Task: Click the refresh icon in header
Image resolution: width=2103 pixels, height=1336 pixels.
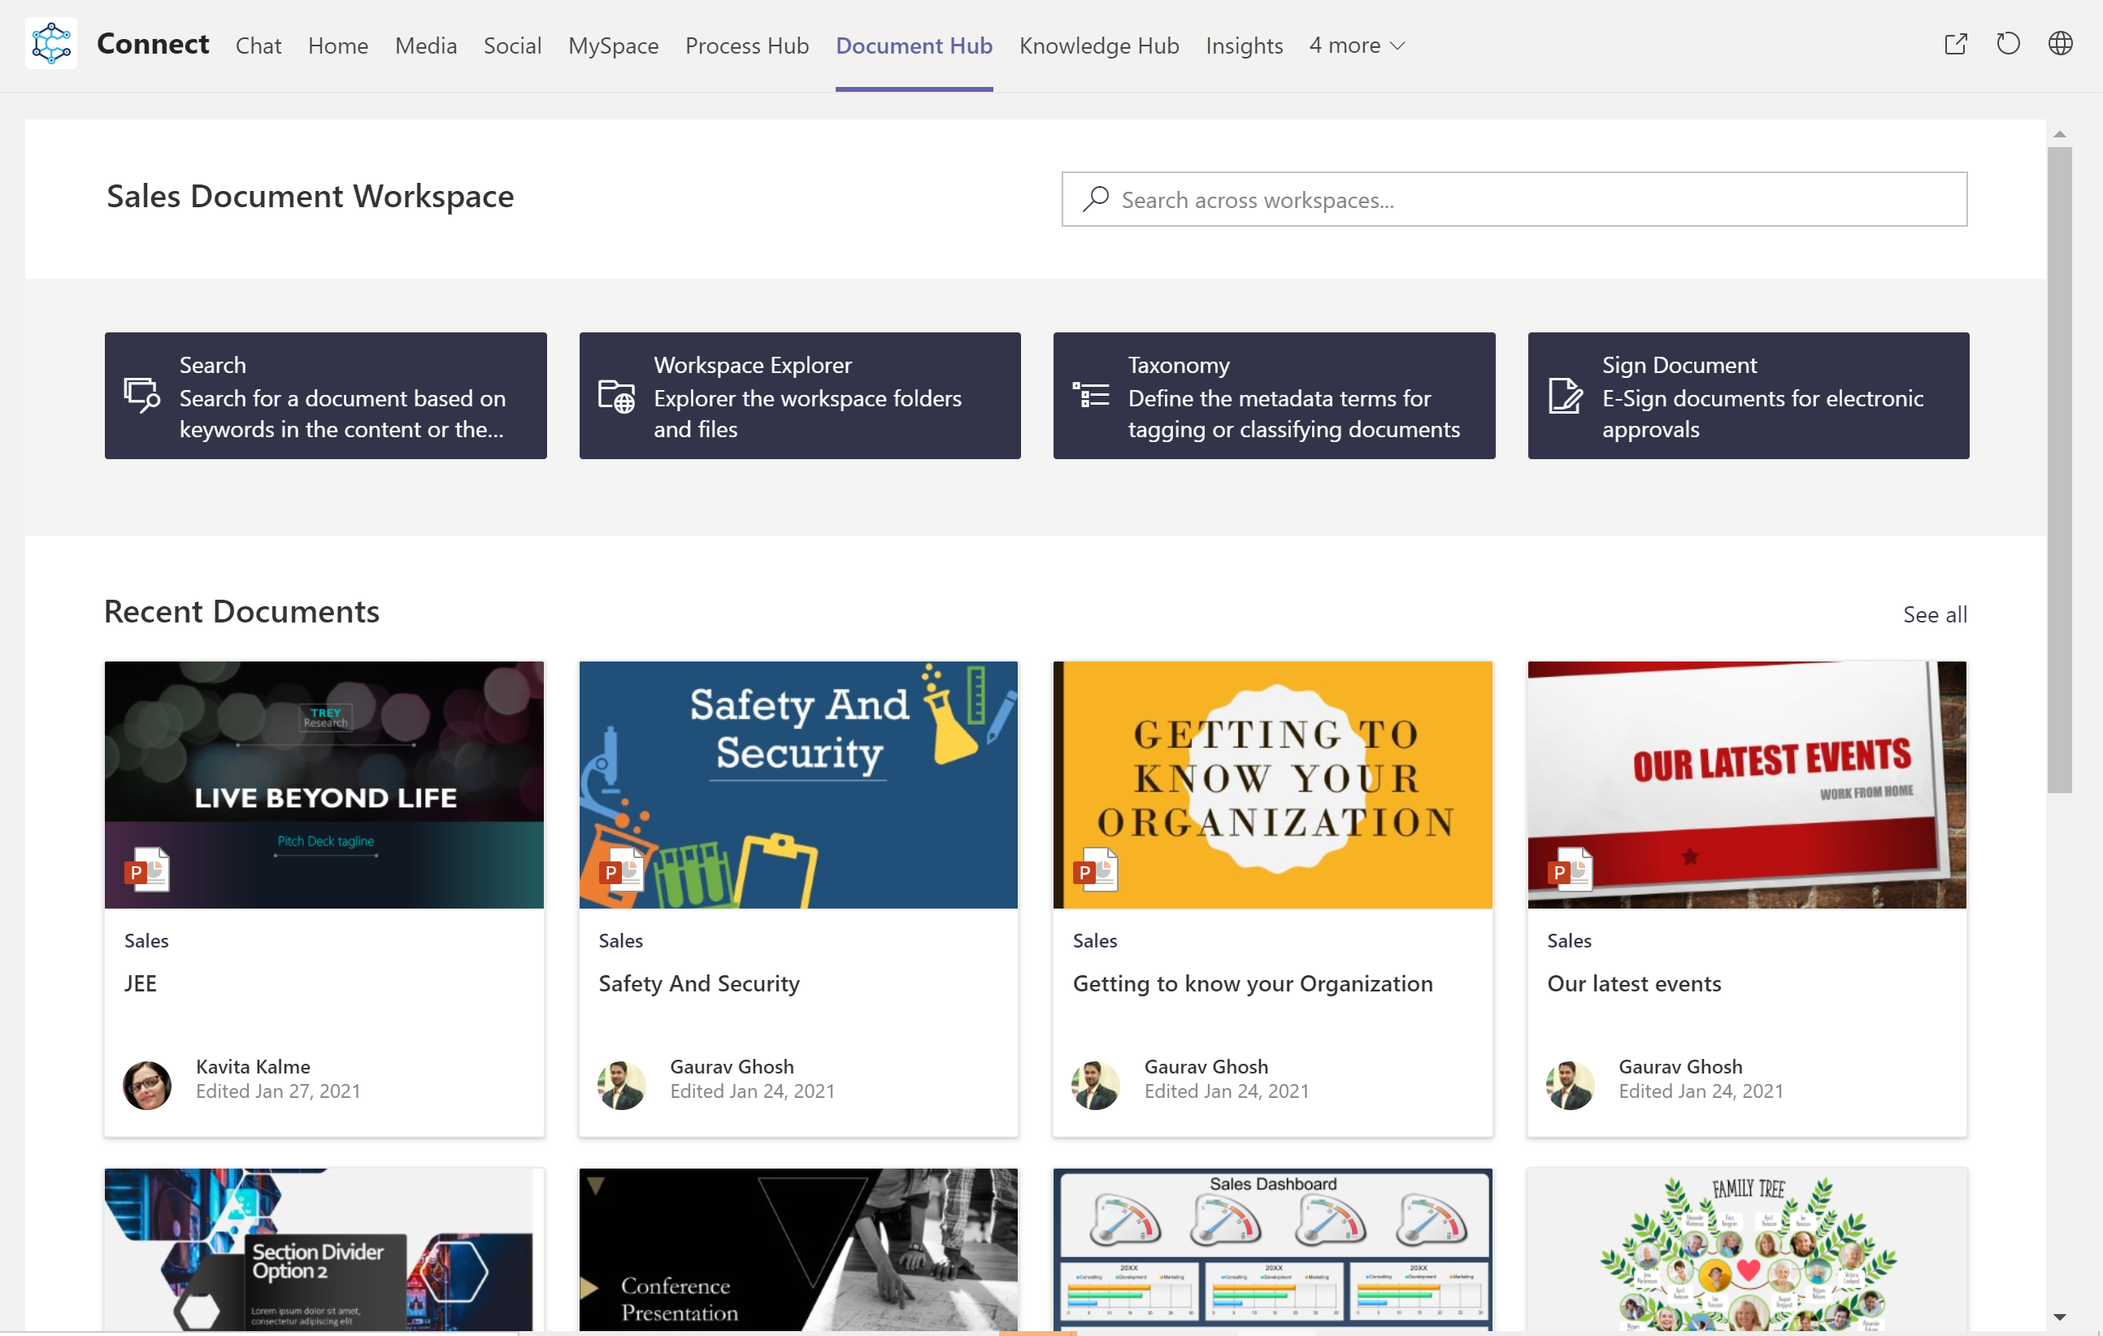Action: (2007, 45)
